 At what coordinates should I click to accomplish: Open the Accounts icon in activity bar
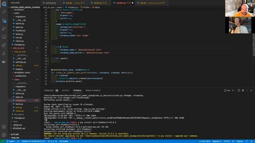[x=4, y=127]
